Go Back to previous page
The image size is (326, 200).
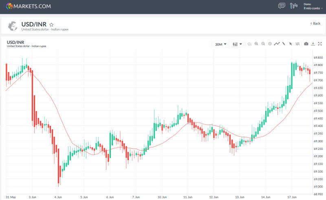click(315, 24)
